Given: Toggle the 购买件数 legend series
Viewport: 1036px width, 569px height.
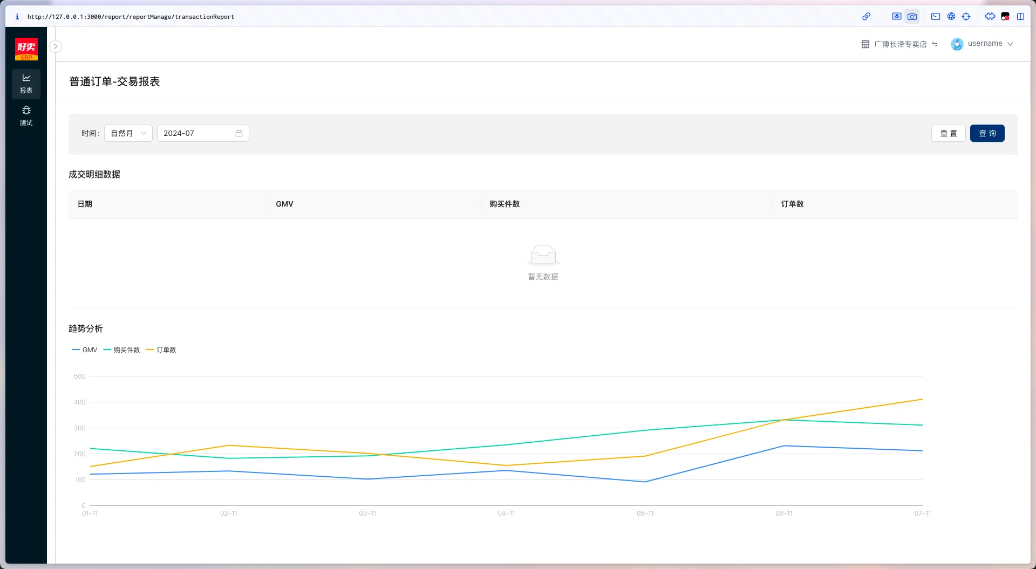Looking at the screenshot, I should pyautogui.click(x=122, y=350).
